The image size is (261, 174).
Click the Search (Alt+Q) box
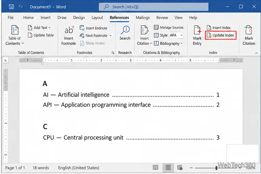(154, 7)
